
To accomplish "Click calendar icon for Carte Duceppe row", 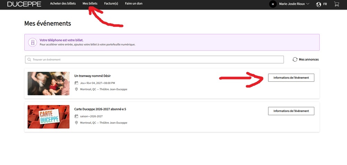I will [x=76, y=116].
